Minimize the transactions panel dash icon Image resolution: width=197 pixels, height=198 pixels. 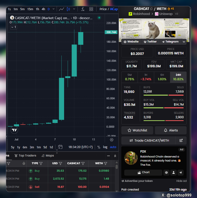pyautogui.click(x=109, y=156)
